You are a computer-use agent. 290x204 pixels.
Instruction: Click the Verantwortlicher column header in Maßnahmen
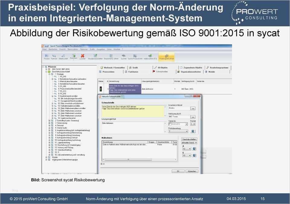click(x=164, y=142)
